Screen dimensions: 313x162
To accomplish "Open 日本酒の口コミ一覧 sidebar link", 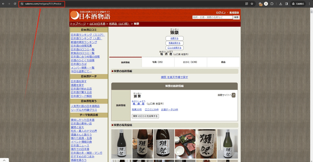I will [83, 50].
